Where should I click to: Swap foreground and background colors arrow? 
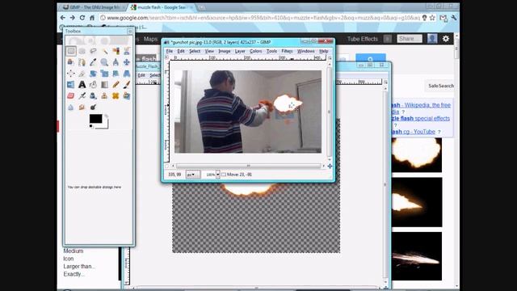[x=106, y=116]
